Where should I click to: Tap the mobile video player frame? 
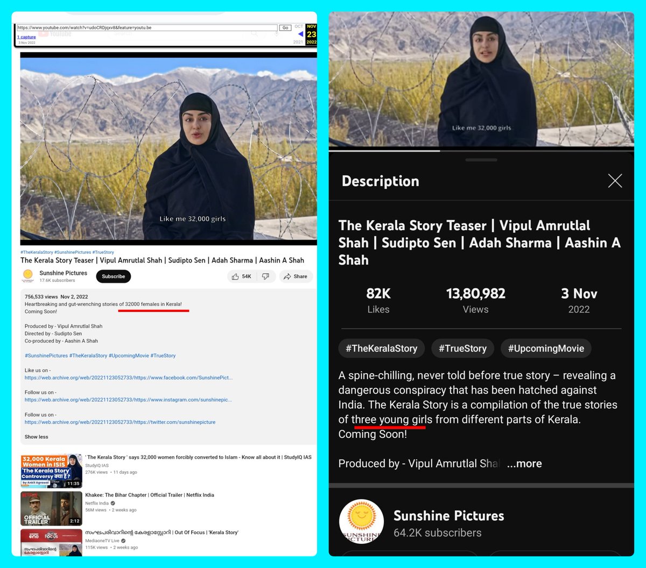tap(481, 79)
